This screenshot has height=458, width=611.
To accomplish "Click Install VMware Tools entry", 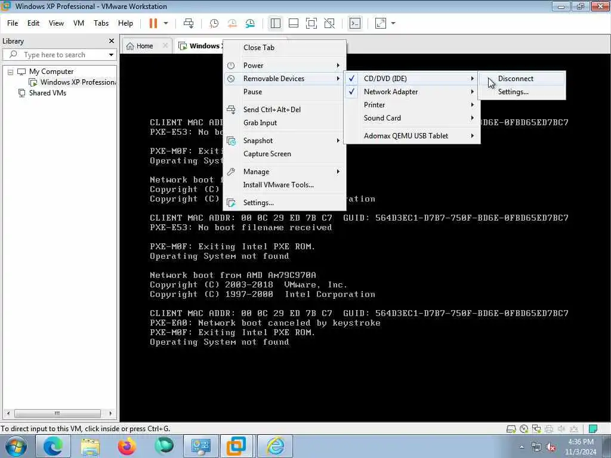I will [284, 185].
